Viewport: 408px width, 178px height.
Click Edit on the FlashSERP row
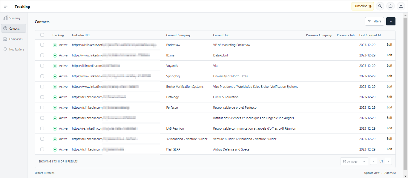point(389,149)
